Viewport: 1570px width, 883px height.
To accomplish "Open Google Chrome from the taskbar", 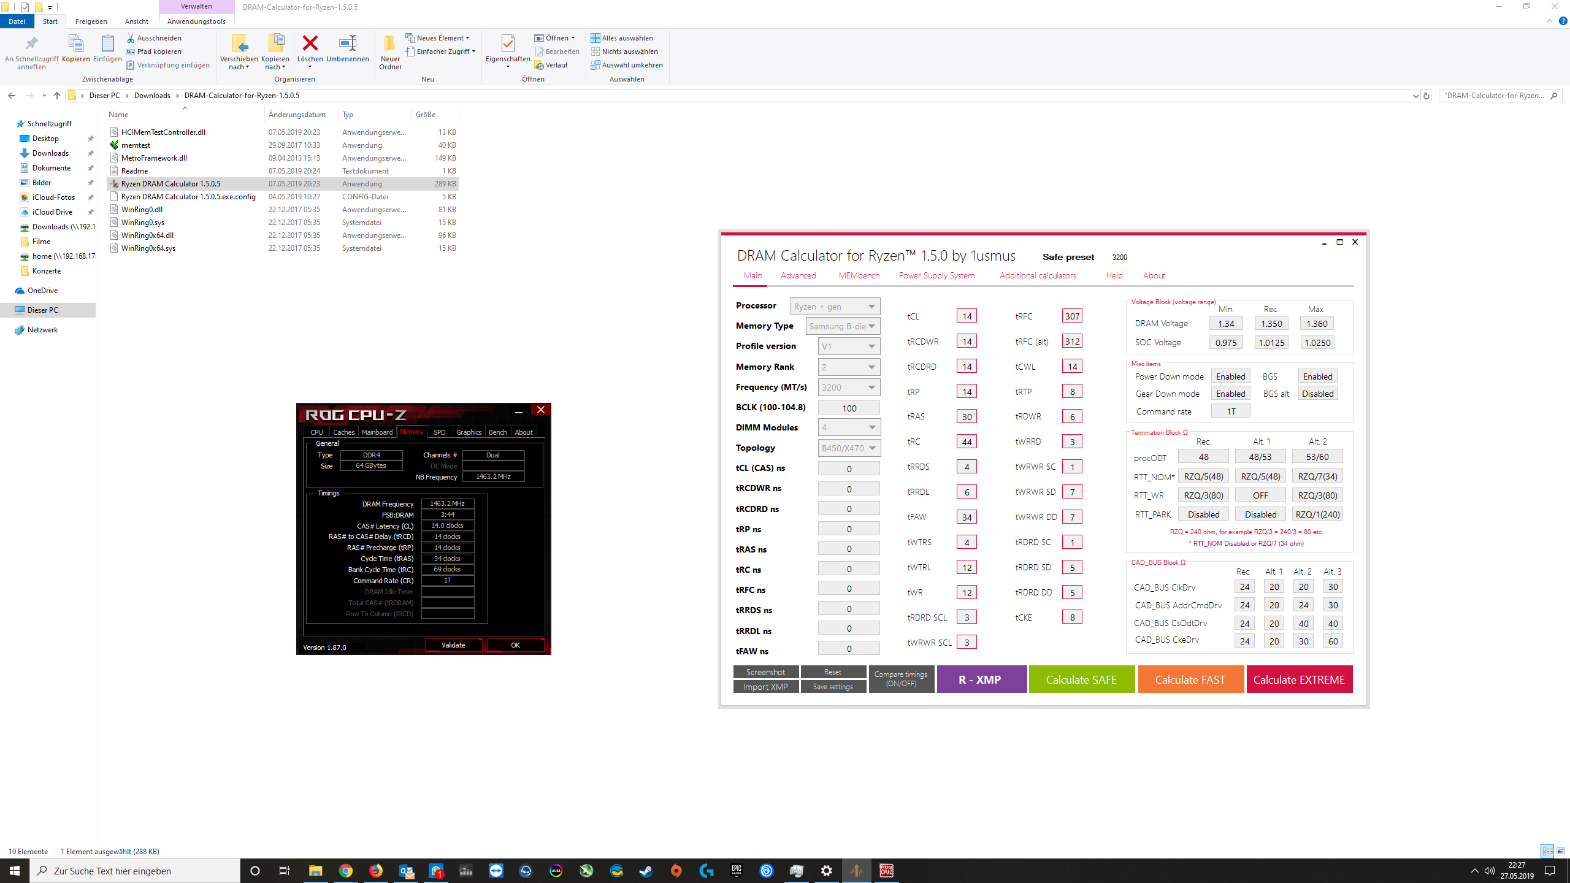I will [346, 870].
